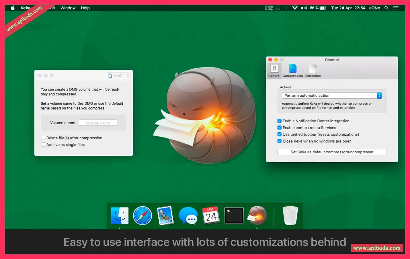Viewport: 410px width, 259px height.
Task: Open Safari from the Dock
Action: click(142, 216)
